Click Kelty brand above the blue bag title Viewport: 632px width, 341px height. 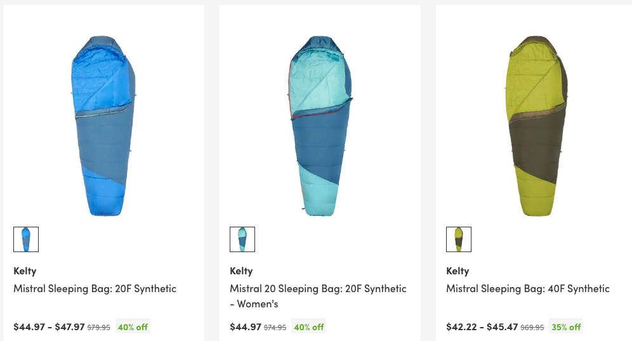(x=25, y=271)
